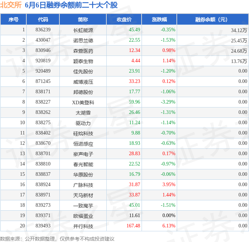Click closing price 167.48
This screenshot has height=242, width=249.
coord(133,226)
